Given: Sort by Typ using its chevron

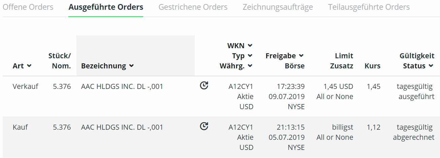Looking at the screenshot, I should pos(250,56).
